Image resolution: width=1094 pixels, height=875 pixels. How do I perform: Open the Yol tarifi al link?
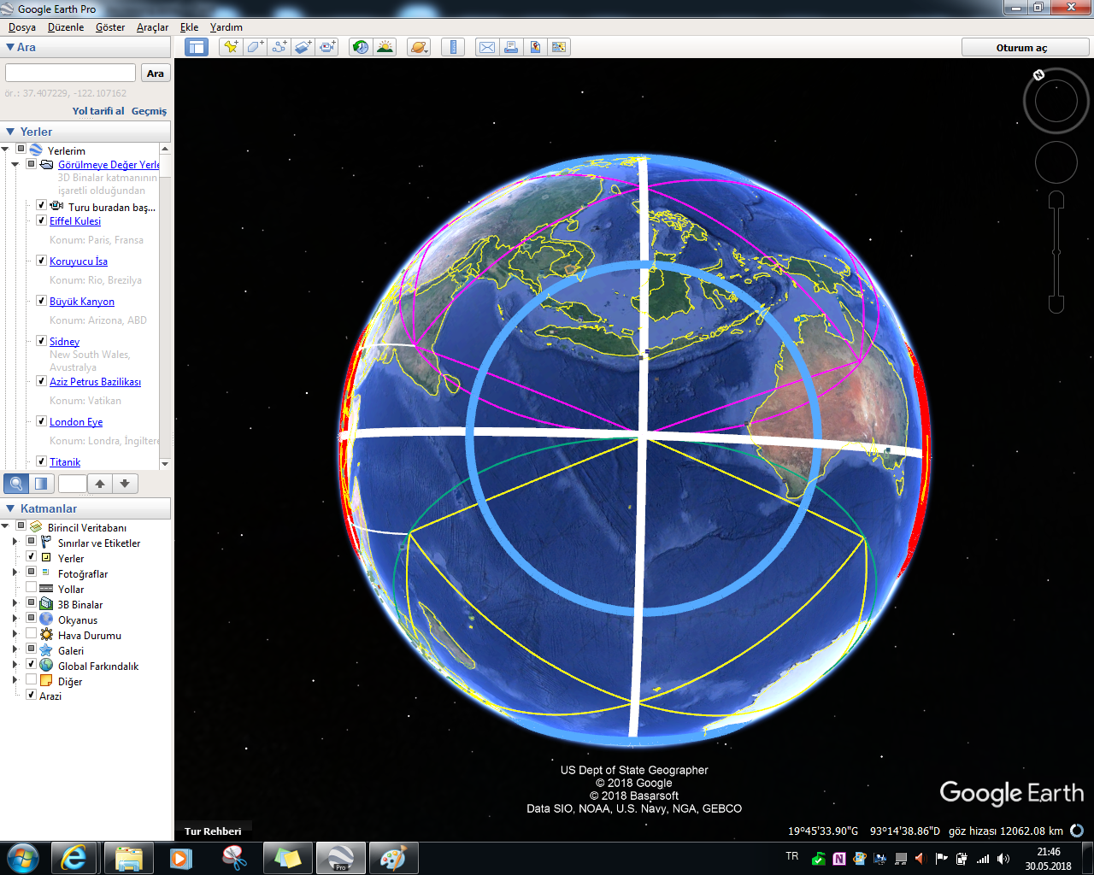(x=98, y=111)
